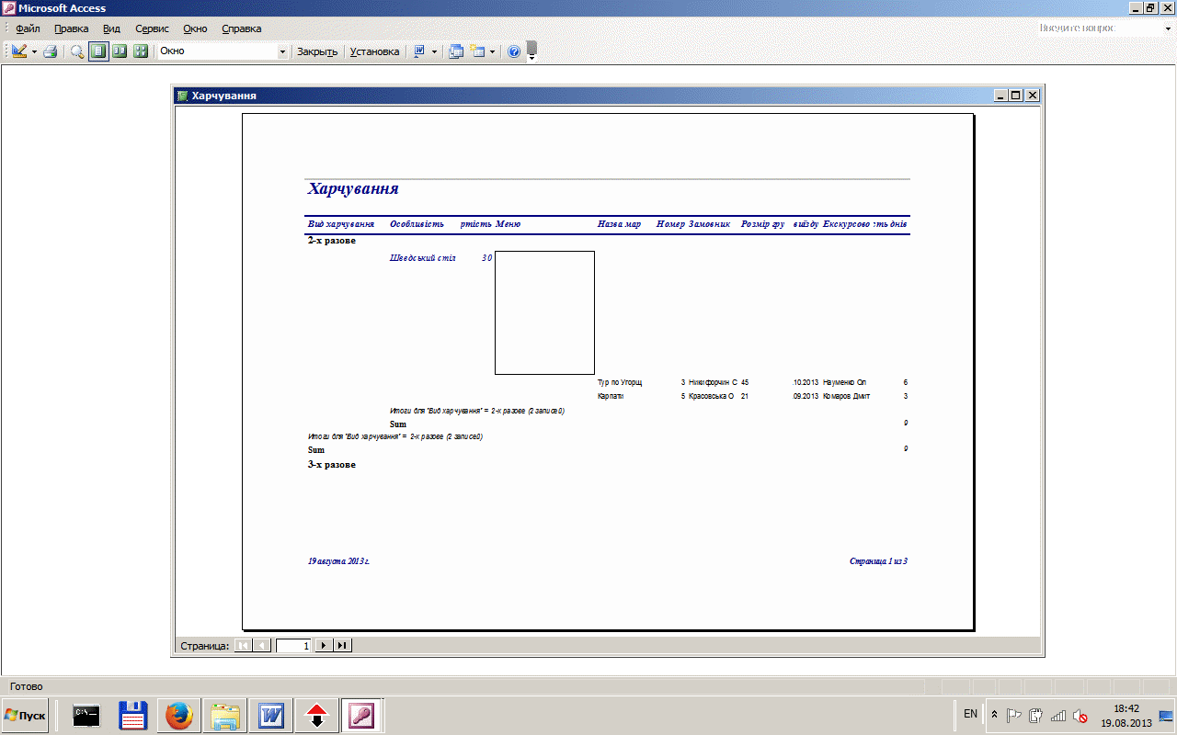Expand the zoom level dropdown showing Окно
1177x735 pixels.
(282, 51)
